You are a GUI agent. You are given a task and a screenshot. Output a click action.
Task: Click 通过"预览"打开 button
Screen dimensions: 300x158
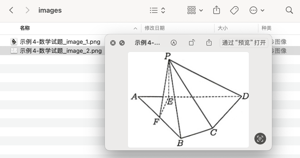(244, 43)
